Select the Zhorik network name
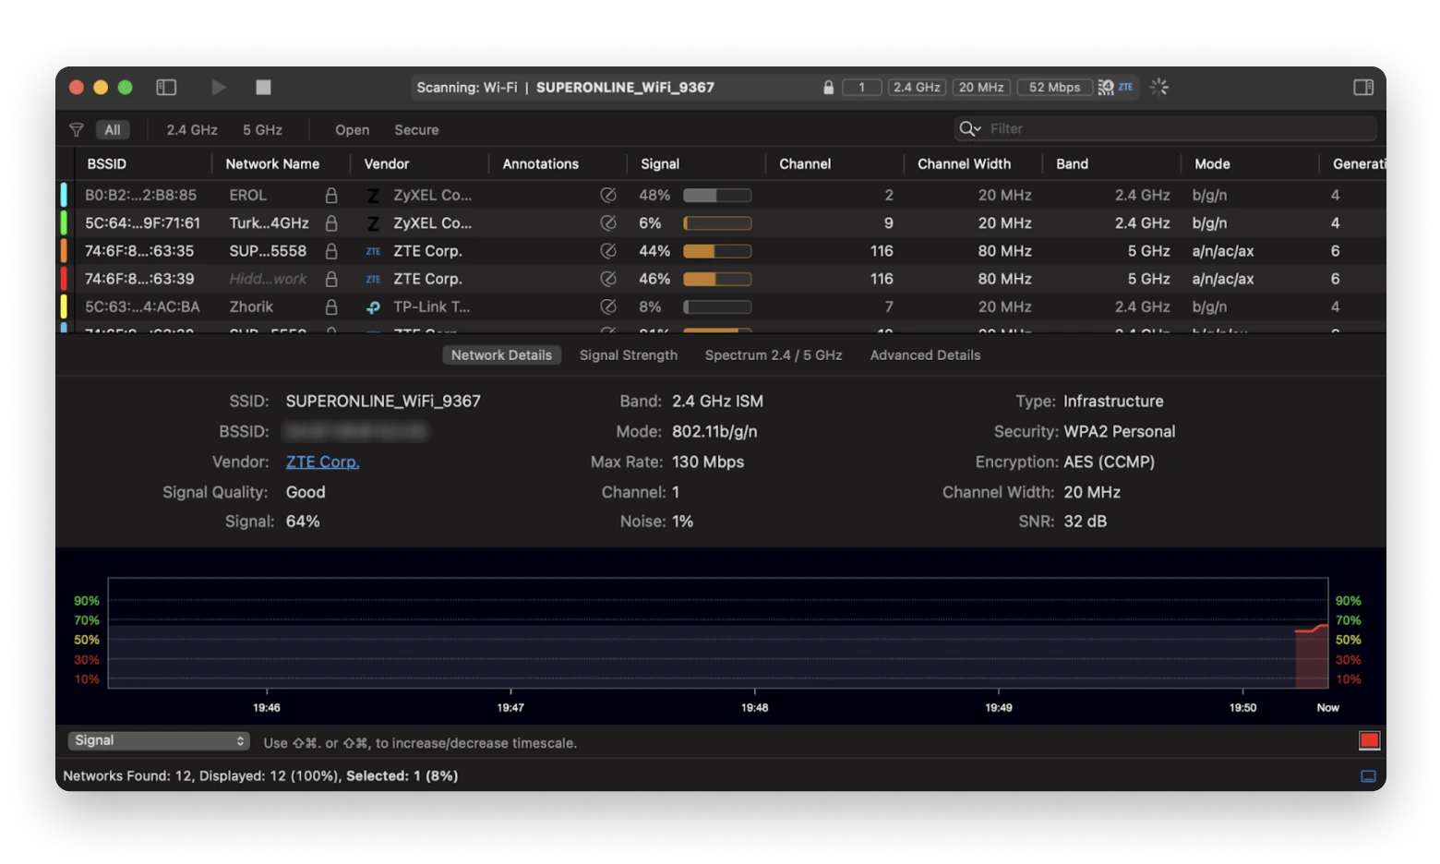1440x864 pixels. pyautogui.click(x=251, y=306)
